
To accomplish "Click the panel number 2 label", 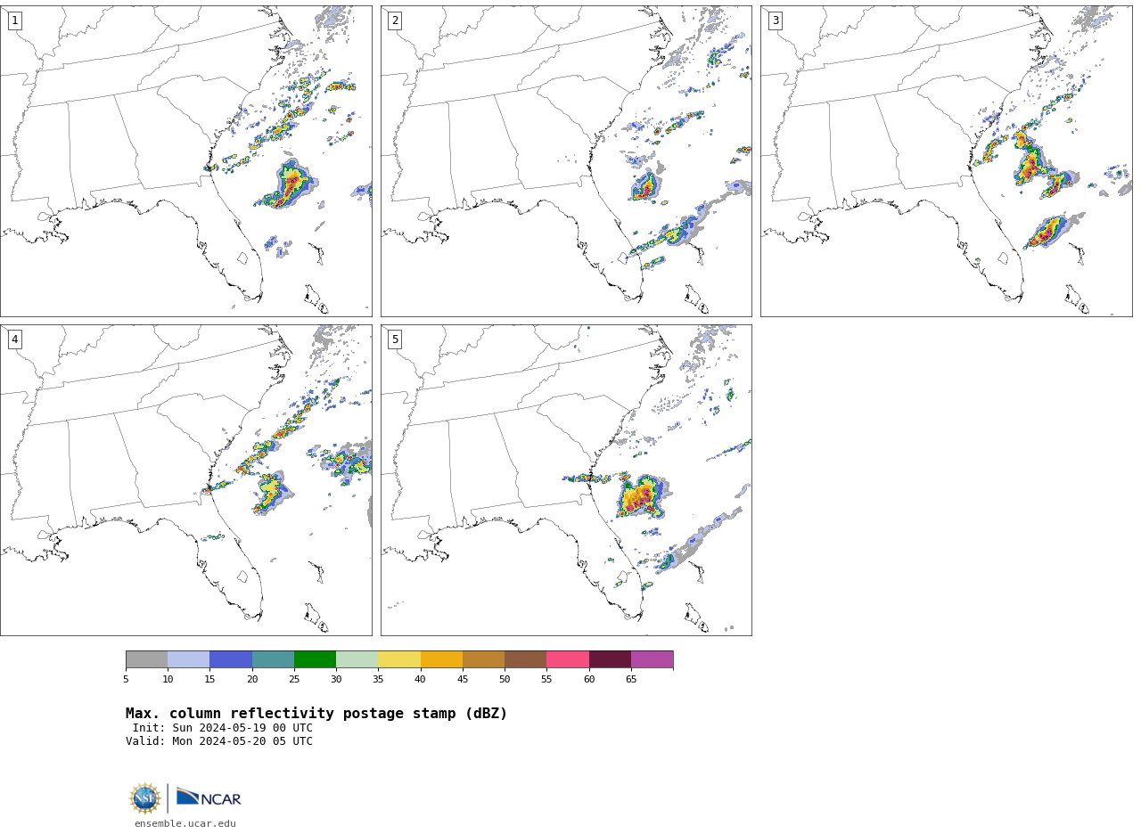I will coord(395,20).
